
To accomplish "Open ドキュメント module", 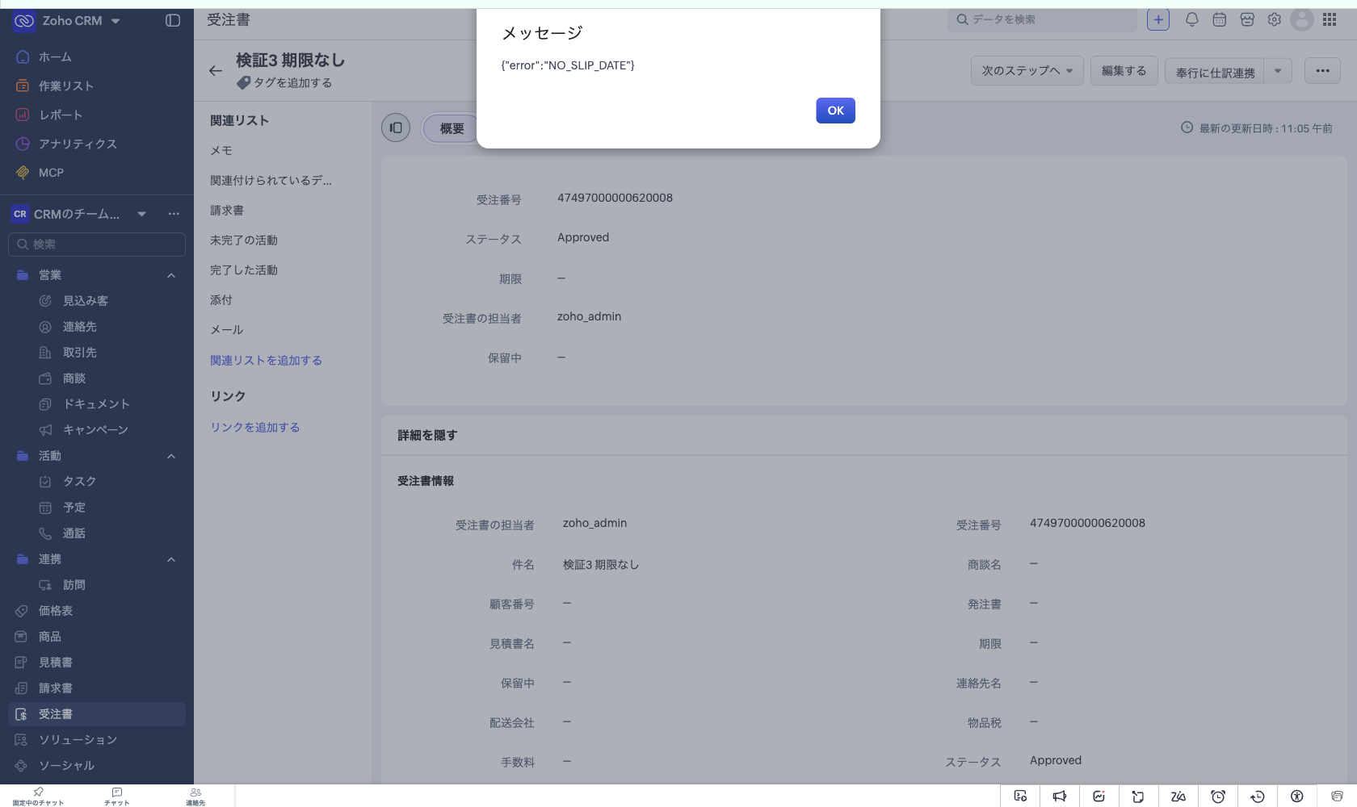I will click(x=96, y=404).
